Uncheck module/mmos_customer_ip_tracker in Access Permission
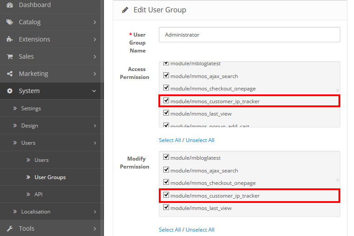The height and width of the screenshot is (236, 354). tap(166, 101)
